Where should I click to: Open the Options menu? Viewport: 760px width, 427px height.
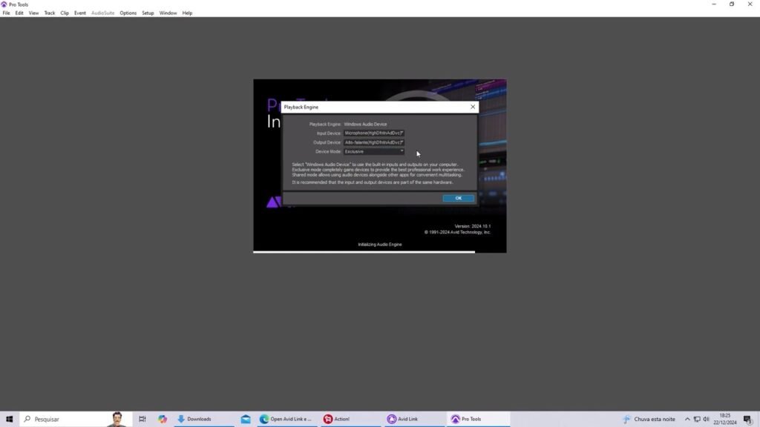click(128, 13)
